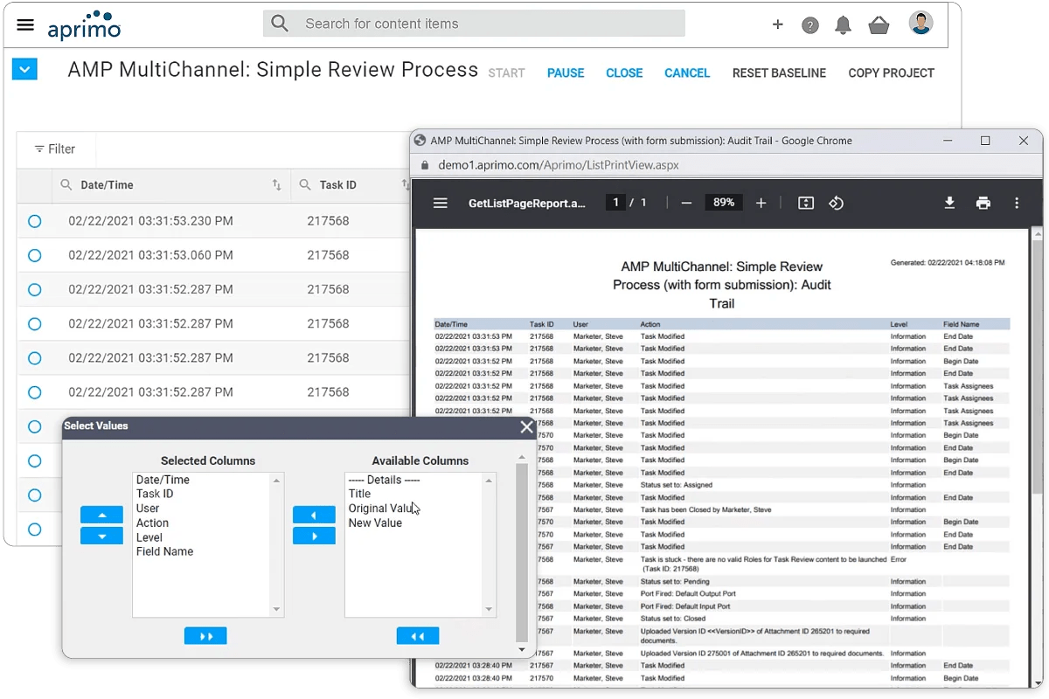The height and width of the screenshot is (699, 1049).
Task: Select Task ID in Selected Columns list
Action: [x=155, y=494]
